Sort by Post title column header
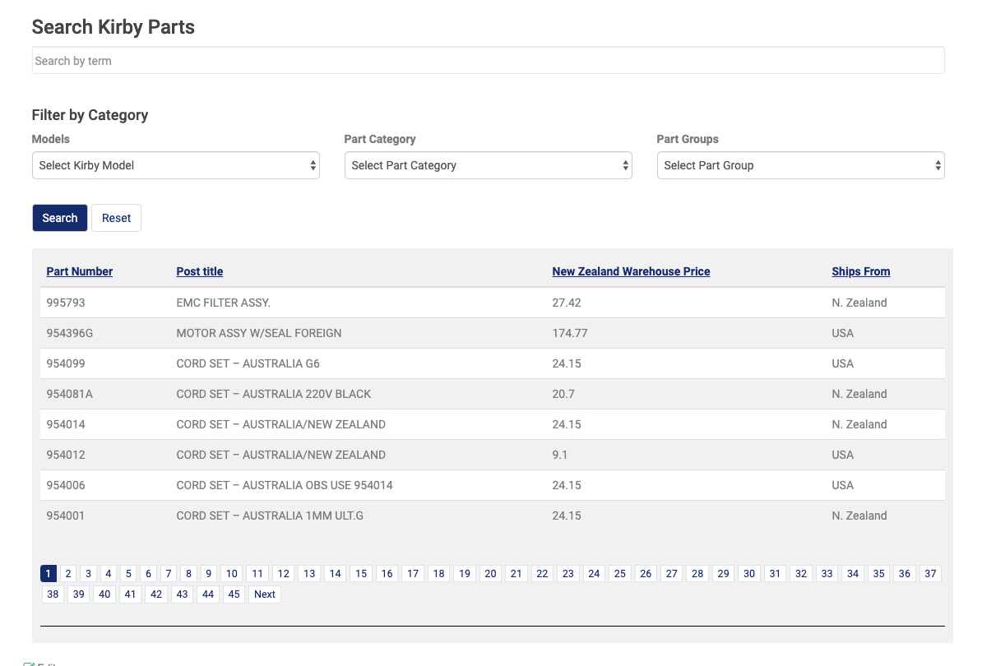Image resolution: width=996 pixels, height=666 pixels. coord(200,271)
